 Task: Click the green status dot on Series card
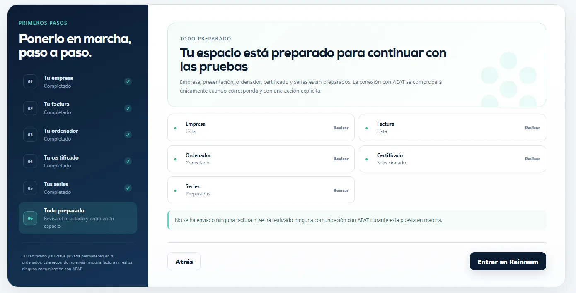[175, 191]
